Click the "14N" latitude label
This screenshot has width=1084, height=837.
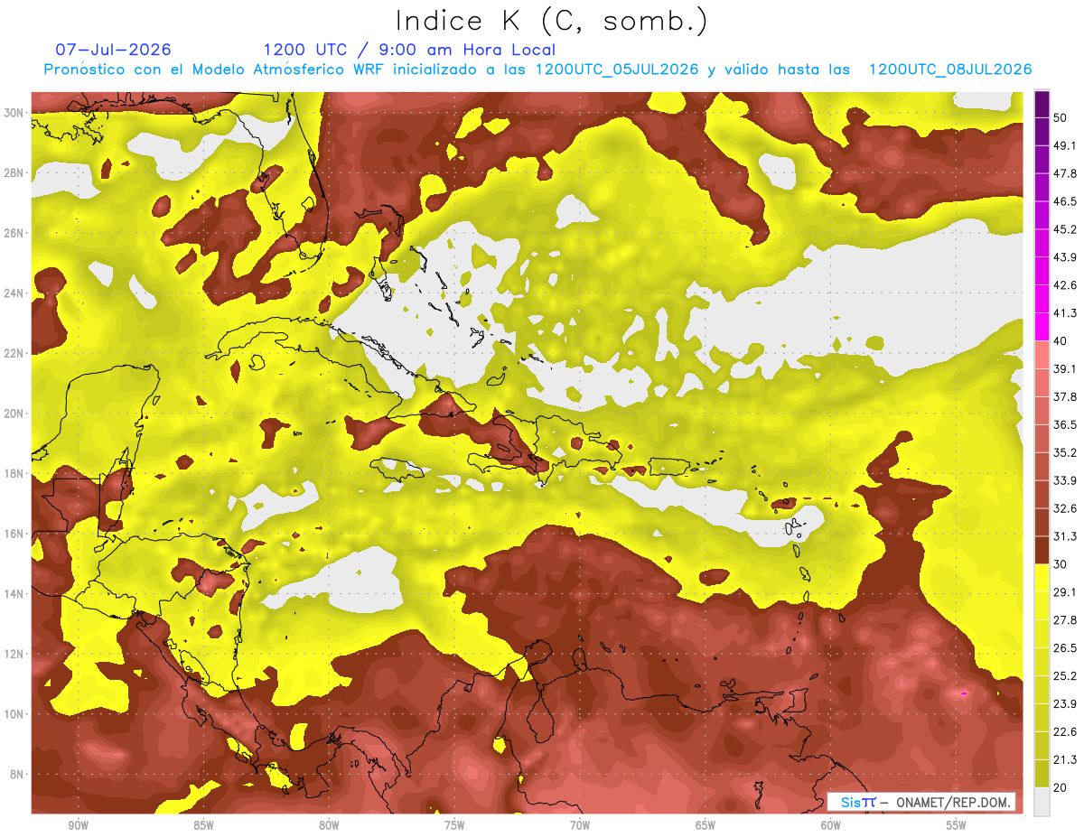click(14, 594)
